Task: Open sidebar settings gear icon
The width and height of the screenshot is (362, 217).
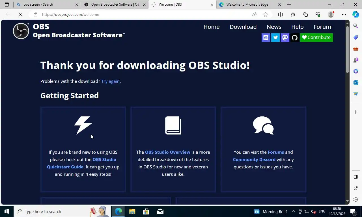Action: coord(356,199)
